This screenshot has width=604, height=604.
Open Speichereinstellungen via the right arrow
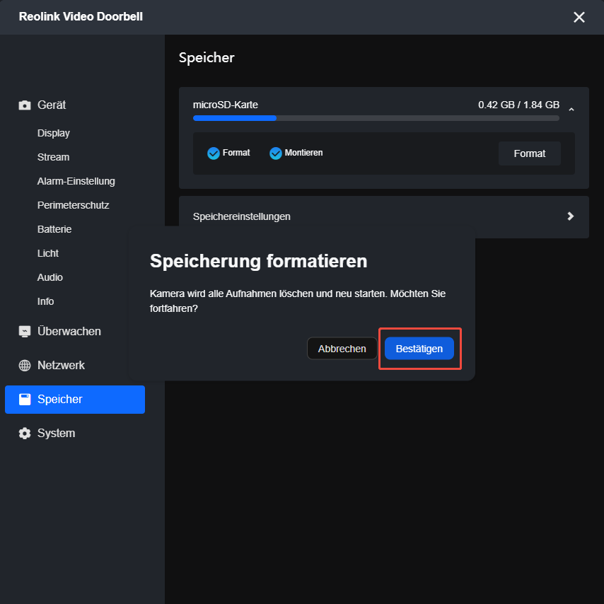point(571,216)
